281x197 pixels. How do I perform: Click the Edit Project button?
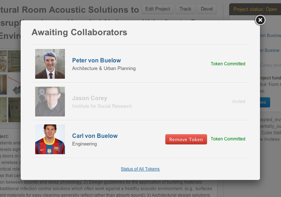(x=158, y=9)
